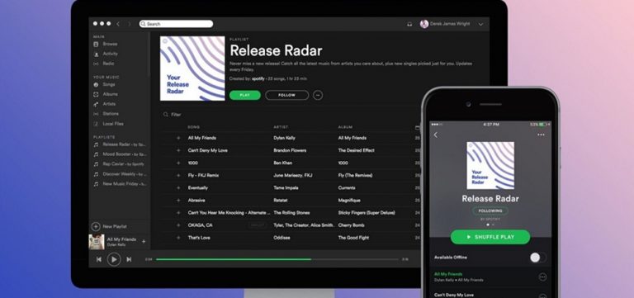This screenshot has width=634, height=298.
Task: Select artist 'Tame Impala' in the tracklist
Action: (286, 188)
